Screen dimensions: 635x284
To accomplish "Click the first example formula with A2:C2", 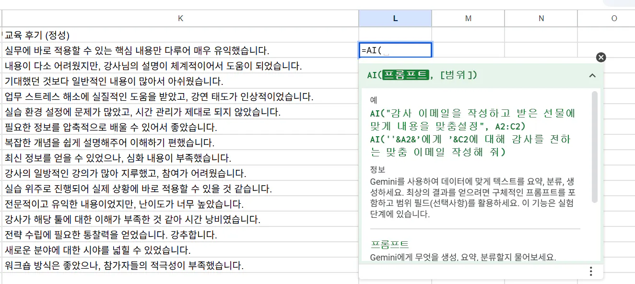I will (x=472, y=120).
